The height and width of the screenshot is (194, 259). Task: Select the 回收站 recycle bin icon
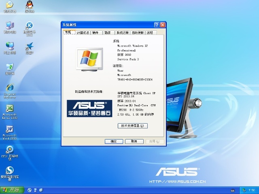pyautogui.click(x=10, y=69)
